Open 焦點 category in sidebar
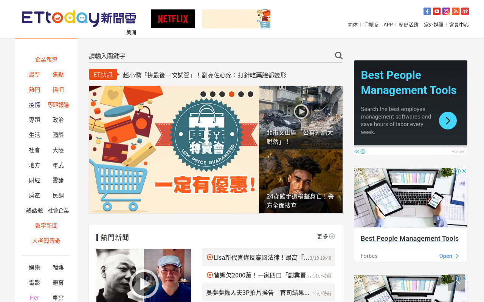484x302 pixels. [x=58, y=75]
